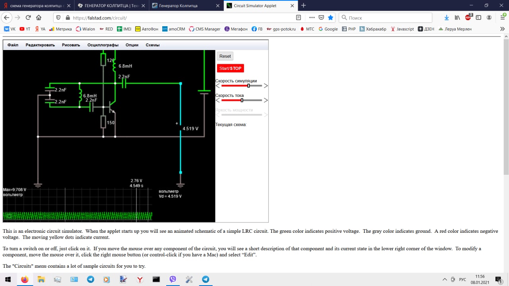
Task: Go to the browser home page icon
Action: coord(39,17)
